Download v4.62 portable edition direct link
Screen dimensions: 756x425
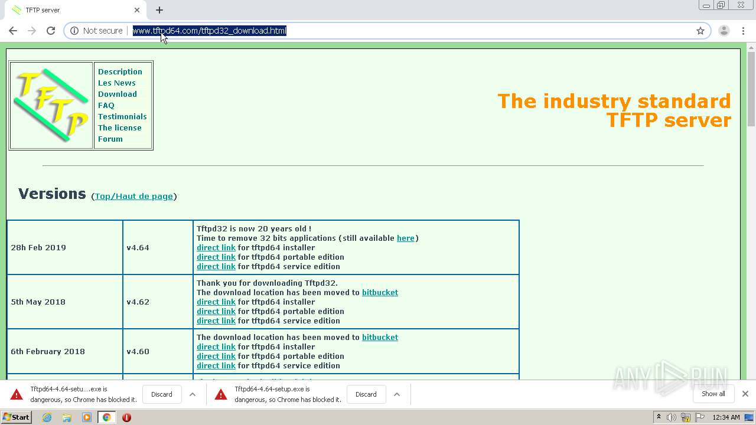(216, 311)
